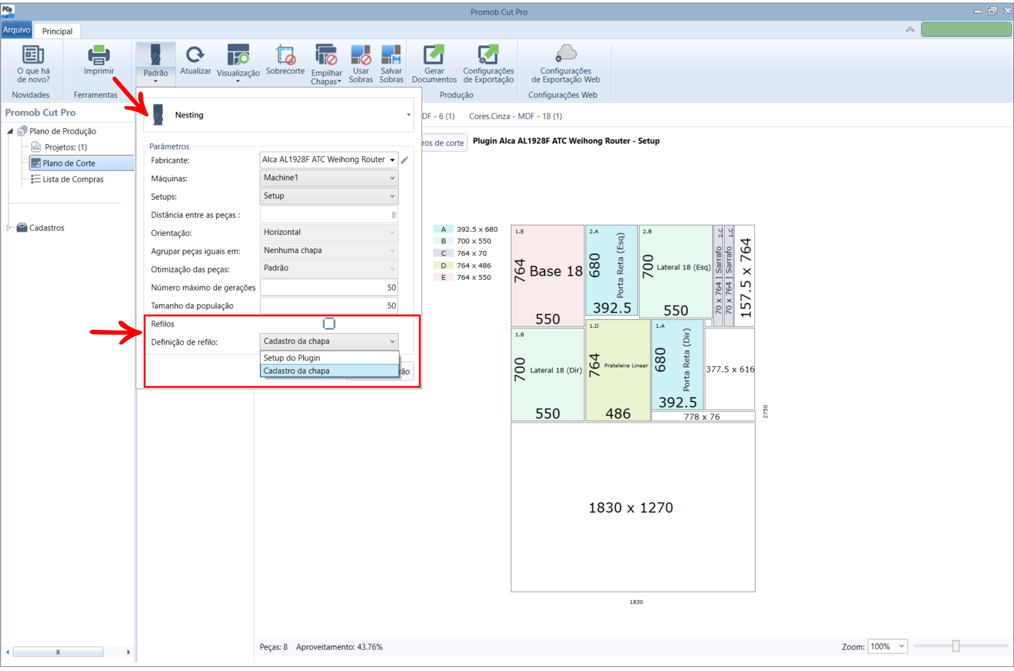Click the Nesting router icon in the panel

point(158,115)
